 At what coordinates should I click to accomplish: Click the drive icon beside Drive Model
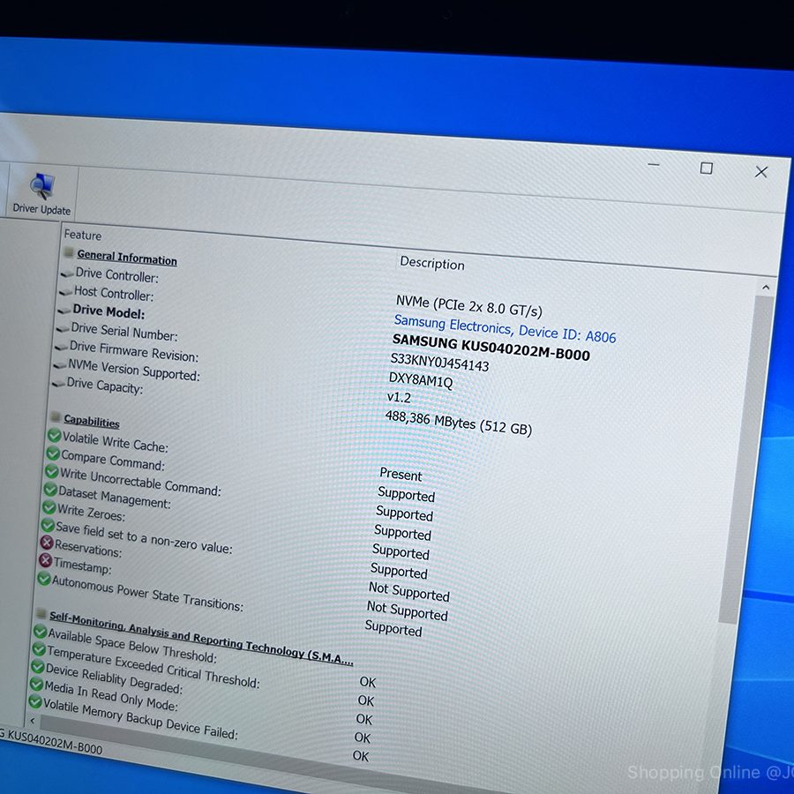(x=64, y=311)
